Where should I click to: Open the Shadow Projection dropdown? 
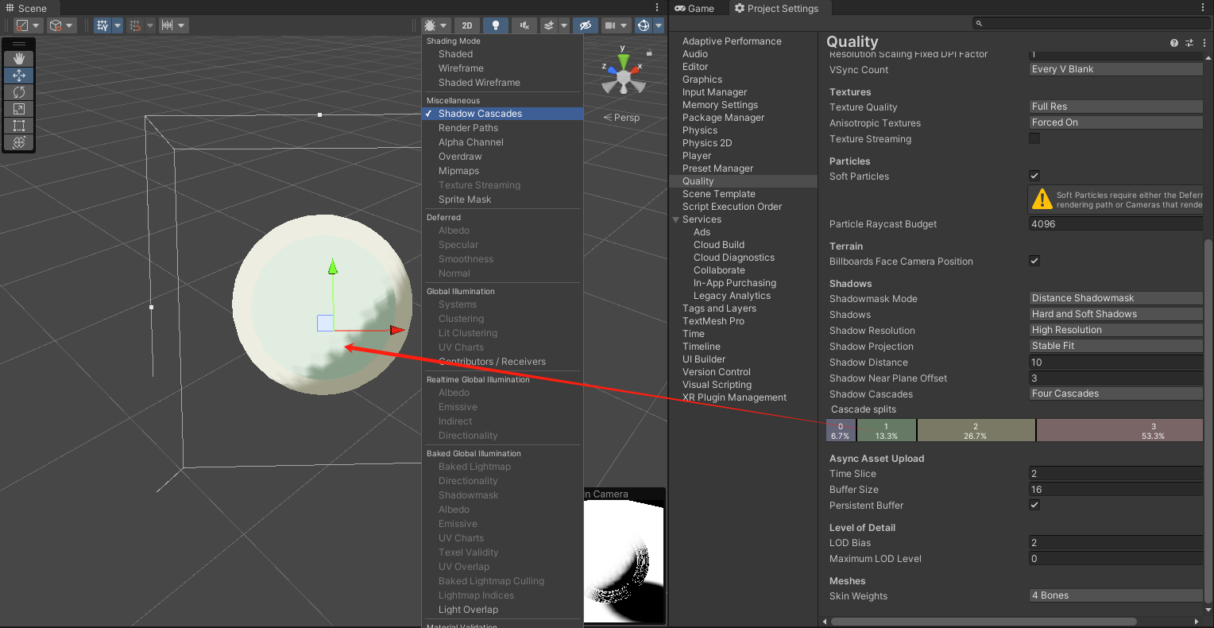[1115, 346]
